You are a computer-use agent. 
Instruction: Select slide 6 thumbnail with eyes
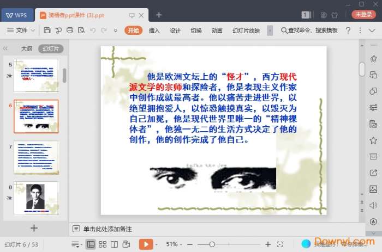click(36, 116)
